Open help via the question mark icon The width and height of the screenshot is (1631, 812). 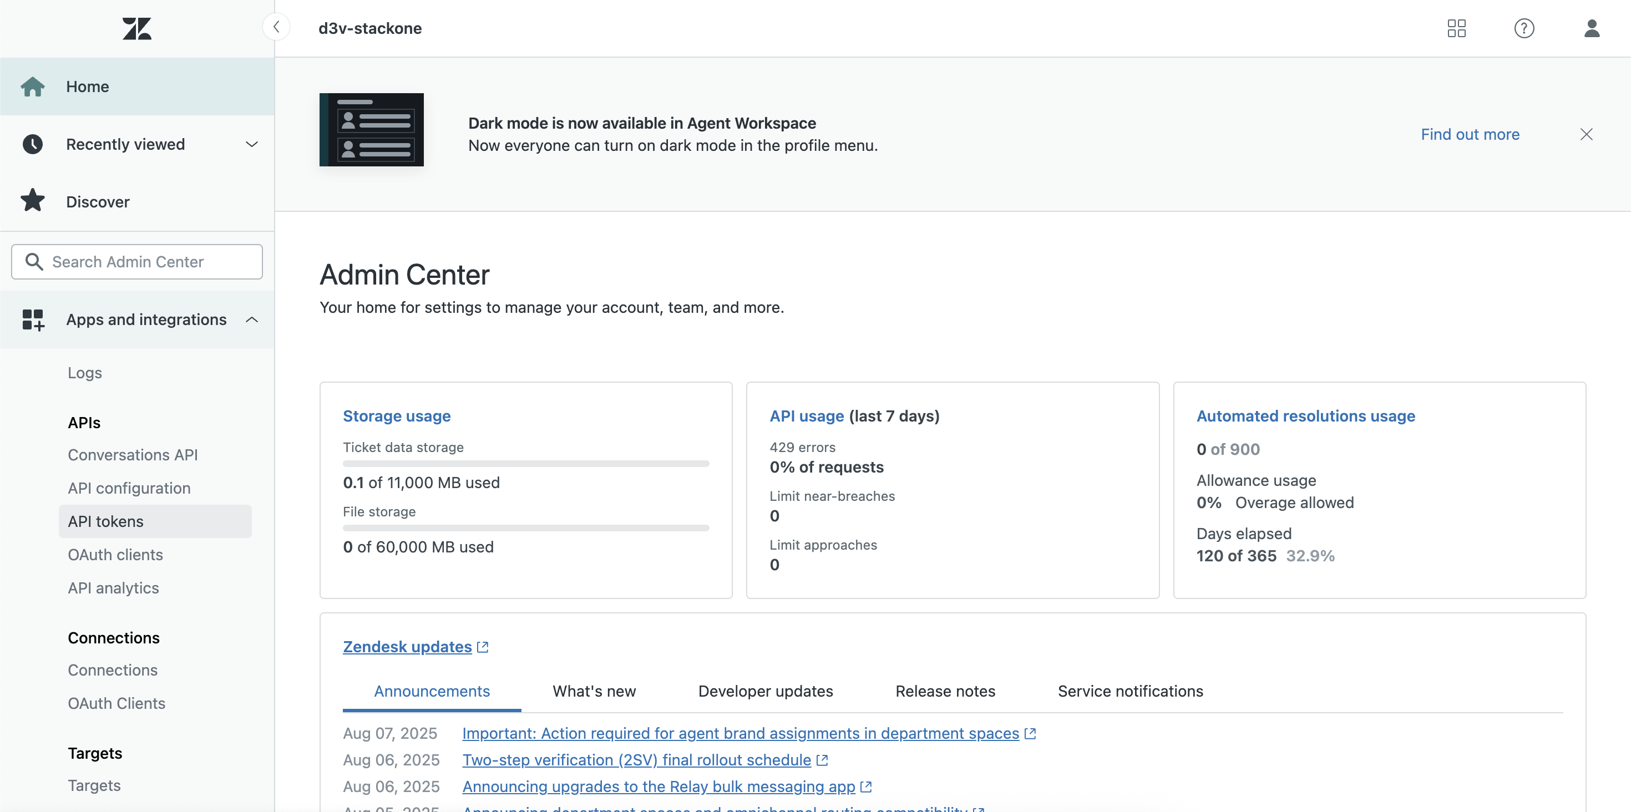click(x=1524, y=28)
